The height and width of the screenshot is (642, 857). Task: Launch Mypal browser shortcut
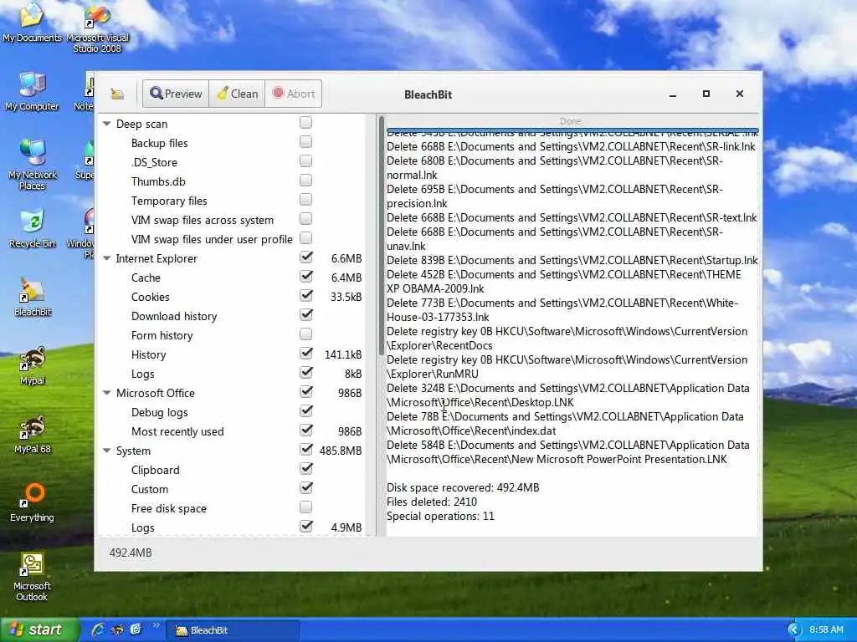33,366
